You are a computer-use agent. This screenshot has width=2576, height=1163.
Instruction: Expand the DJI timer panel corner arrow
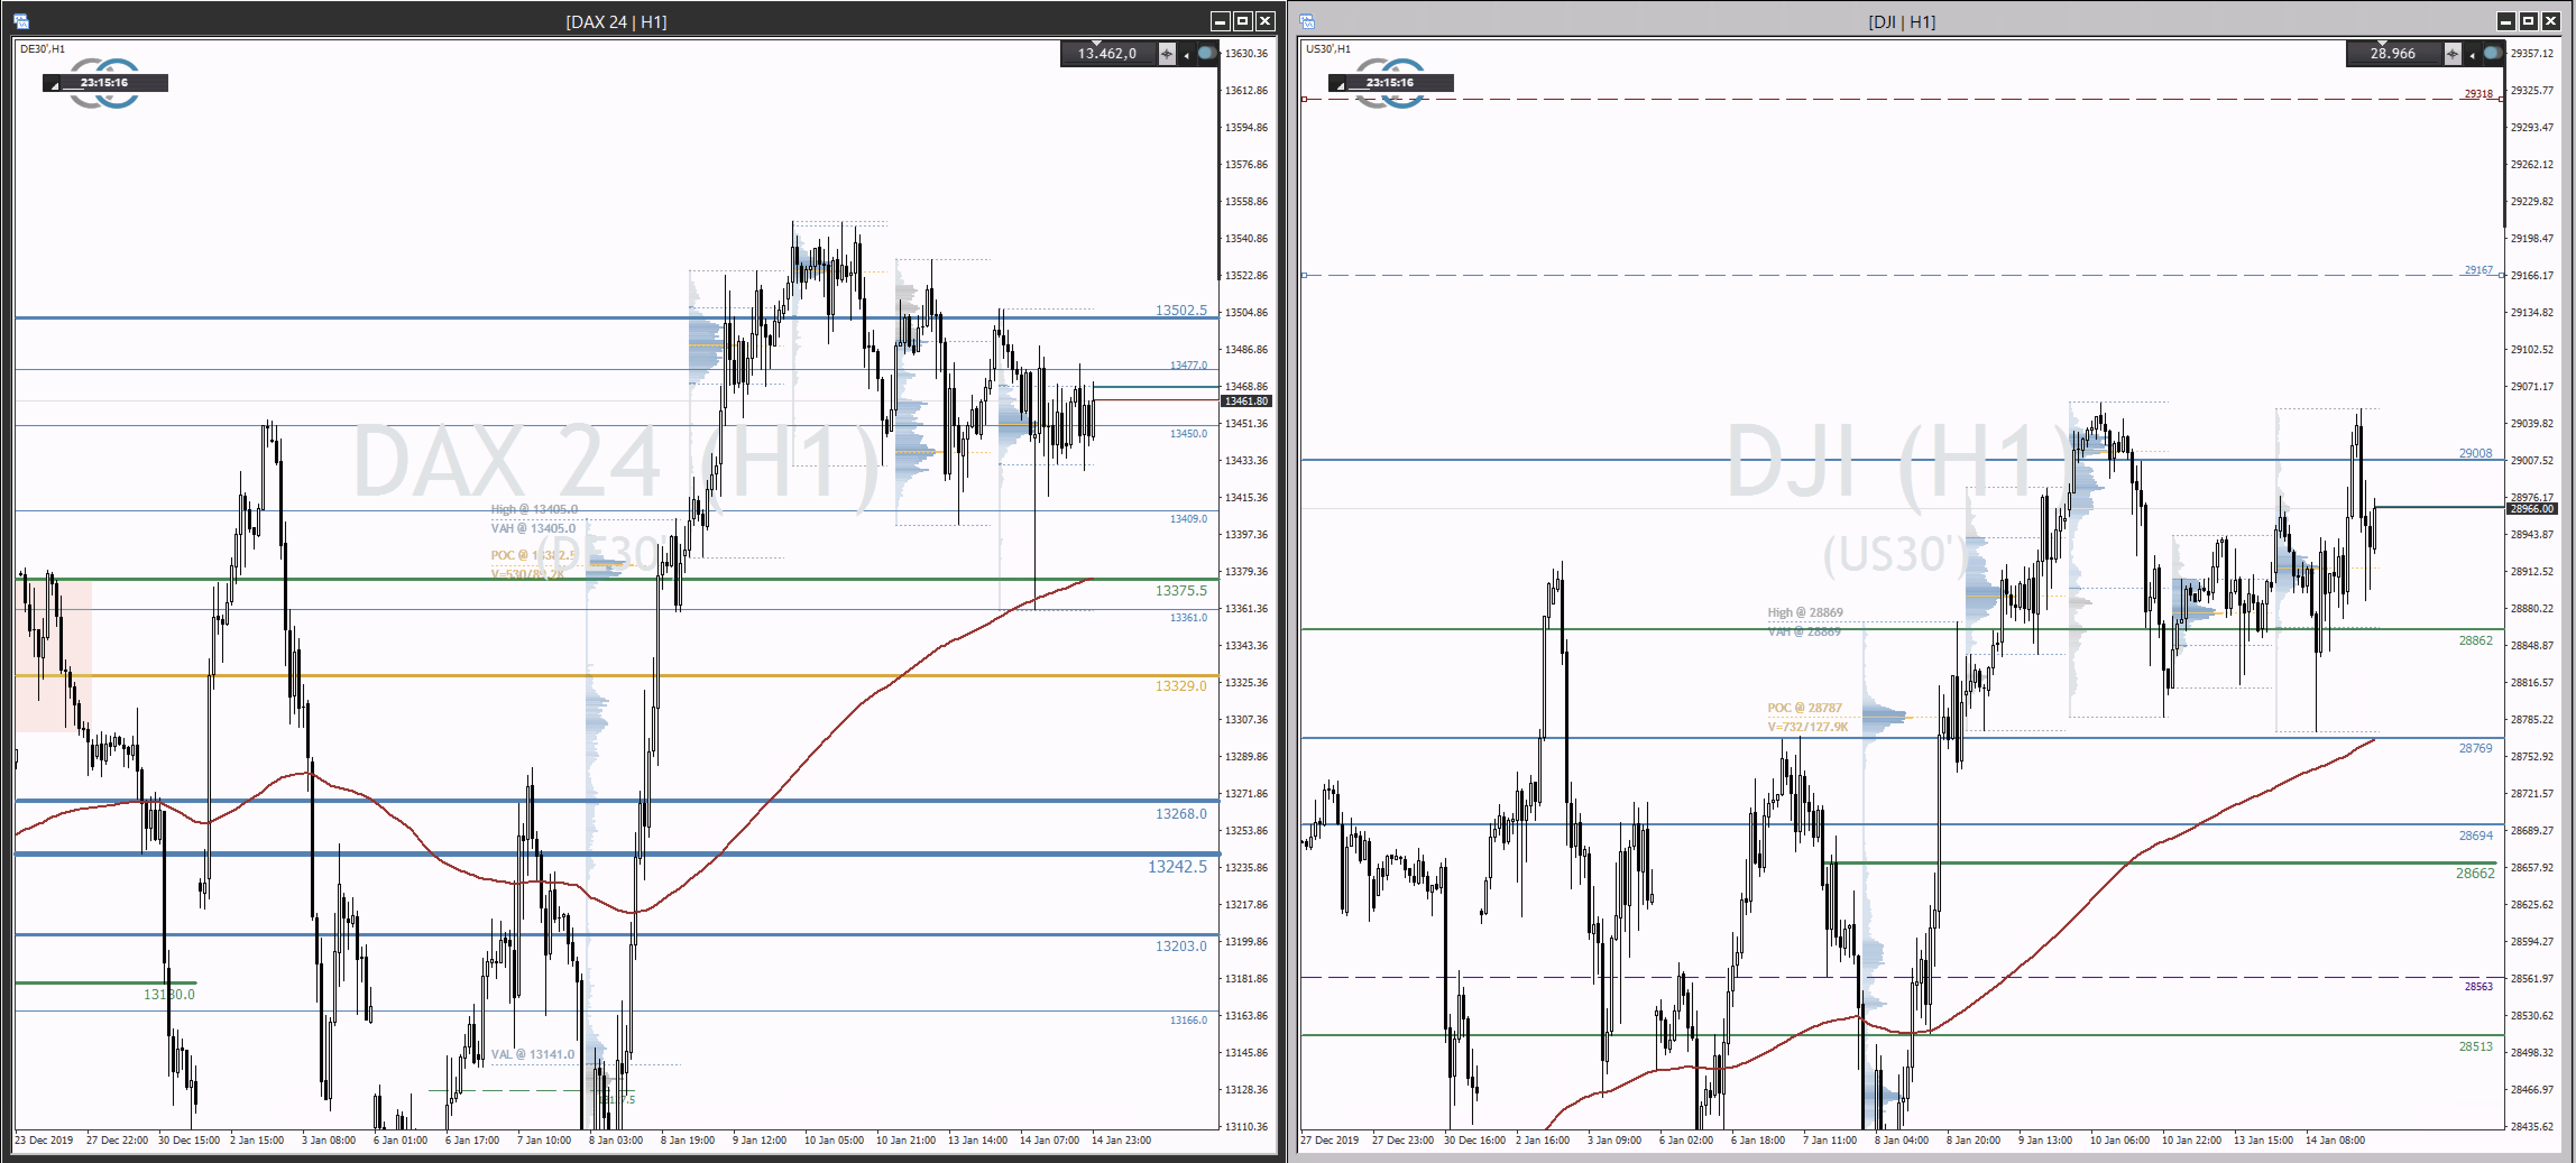pyautogui.click(x=1340, y=86)
